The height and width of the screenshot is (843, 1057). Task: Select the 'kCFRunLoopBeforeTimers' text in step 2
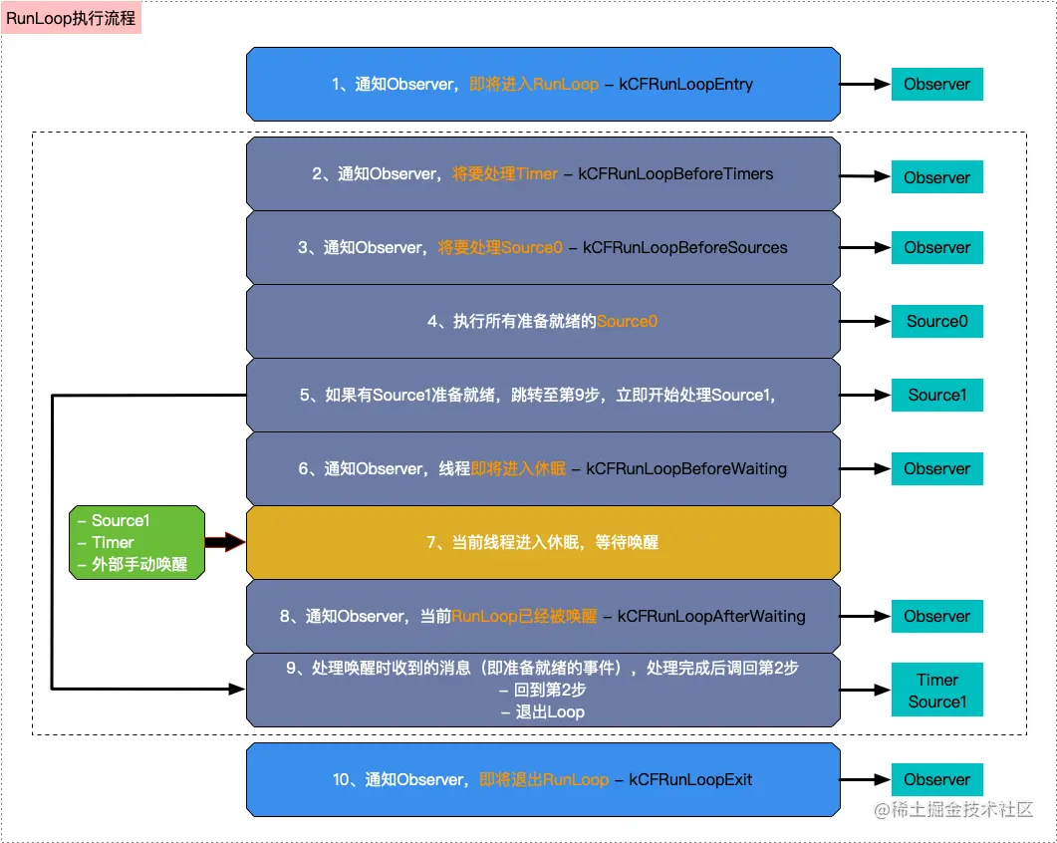click(675, 174)
